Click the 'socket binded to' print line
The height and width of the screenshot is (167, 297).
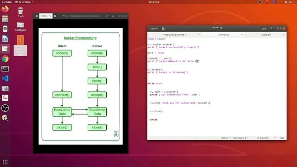tap(173, 61)
